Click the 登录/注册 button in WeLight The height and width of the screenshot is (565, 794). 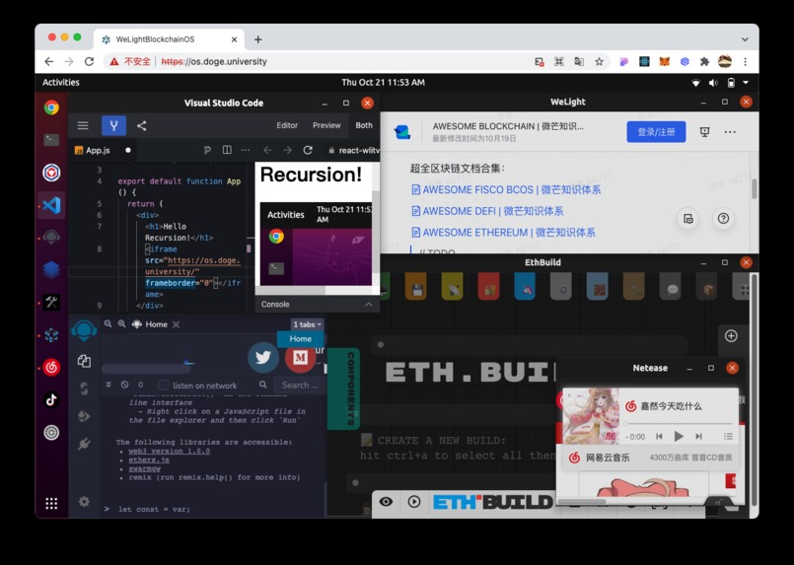click(656, 131)
